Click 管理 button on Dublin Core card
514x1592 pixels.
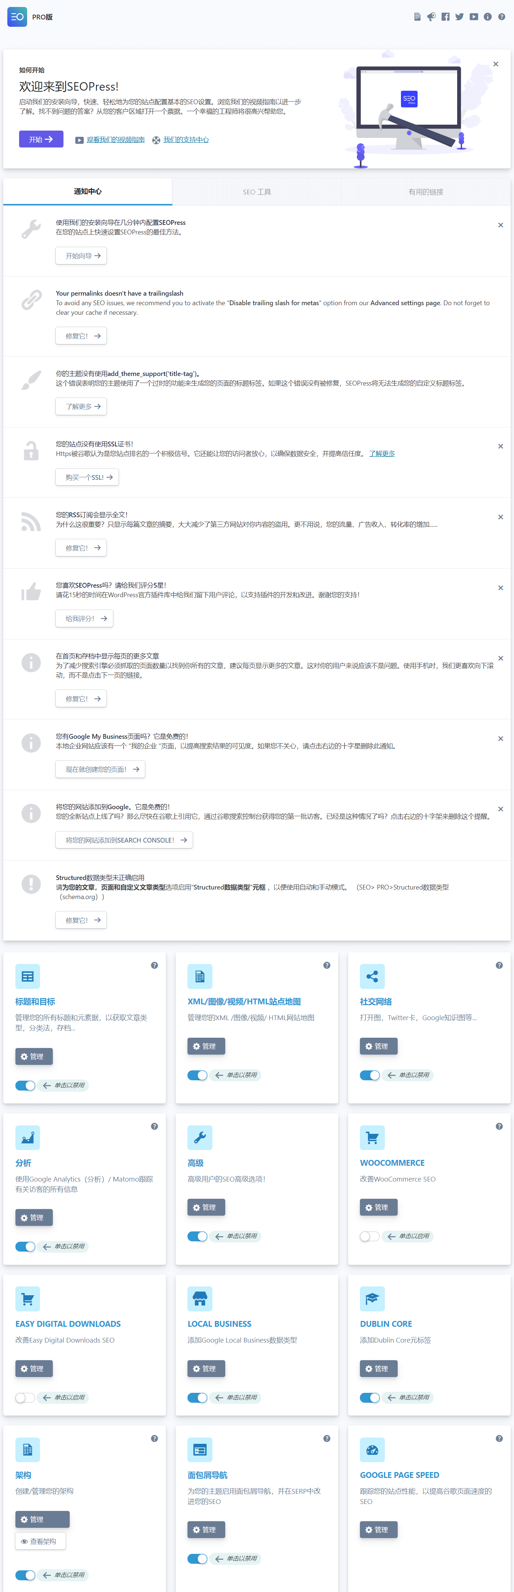[x=379, y=1369]
